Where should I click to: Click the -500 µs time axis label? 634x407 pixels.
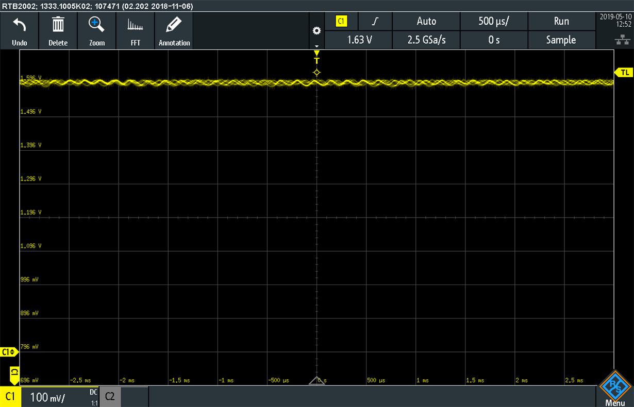tap(278, 380)
